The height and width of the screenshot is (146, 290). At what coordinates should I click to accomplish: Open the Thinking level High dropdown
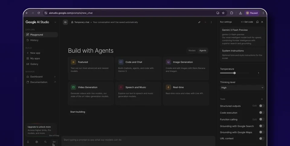[x=242, y=88]
